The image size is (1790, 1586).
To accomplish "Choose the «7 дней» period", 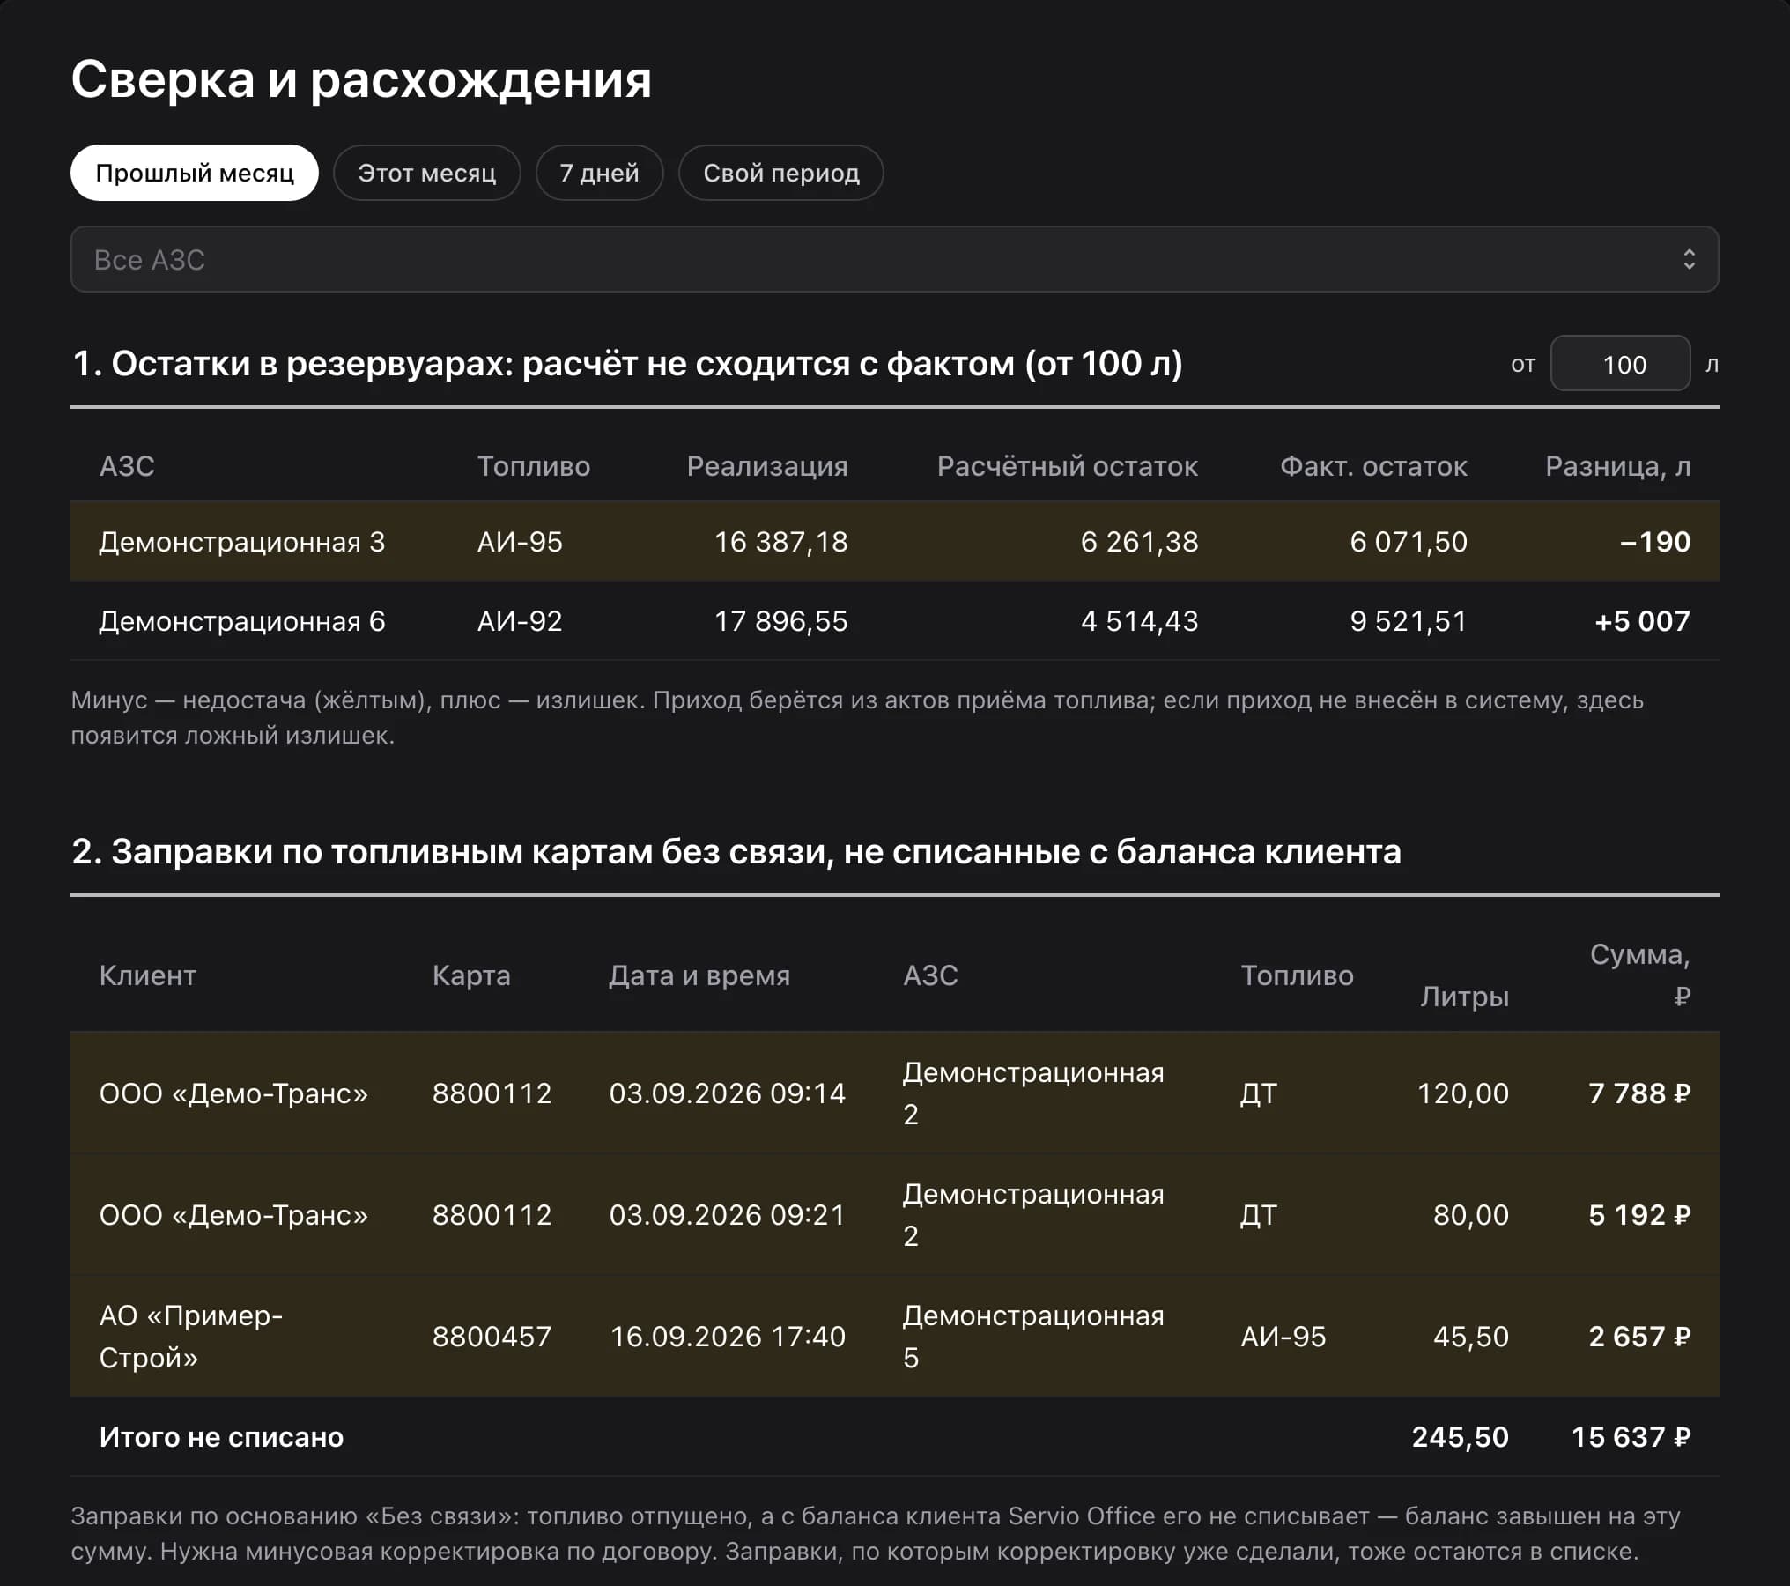I will [599, 173].
